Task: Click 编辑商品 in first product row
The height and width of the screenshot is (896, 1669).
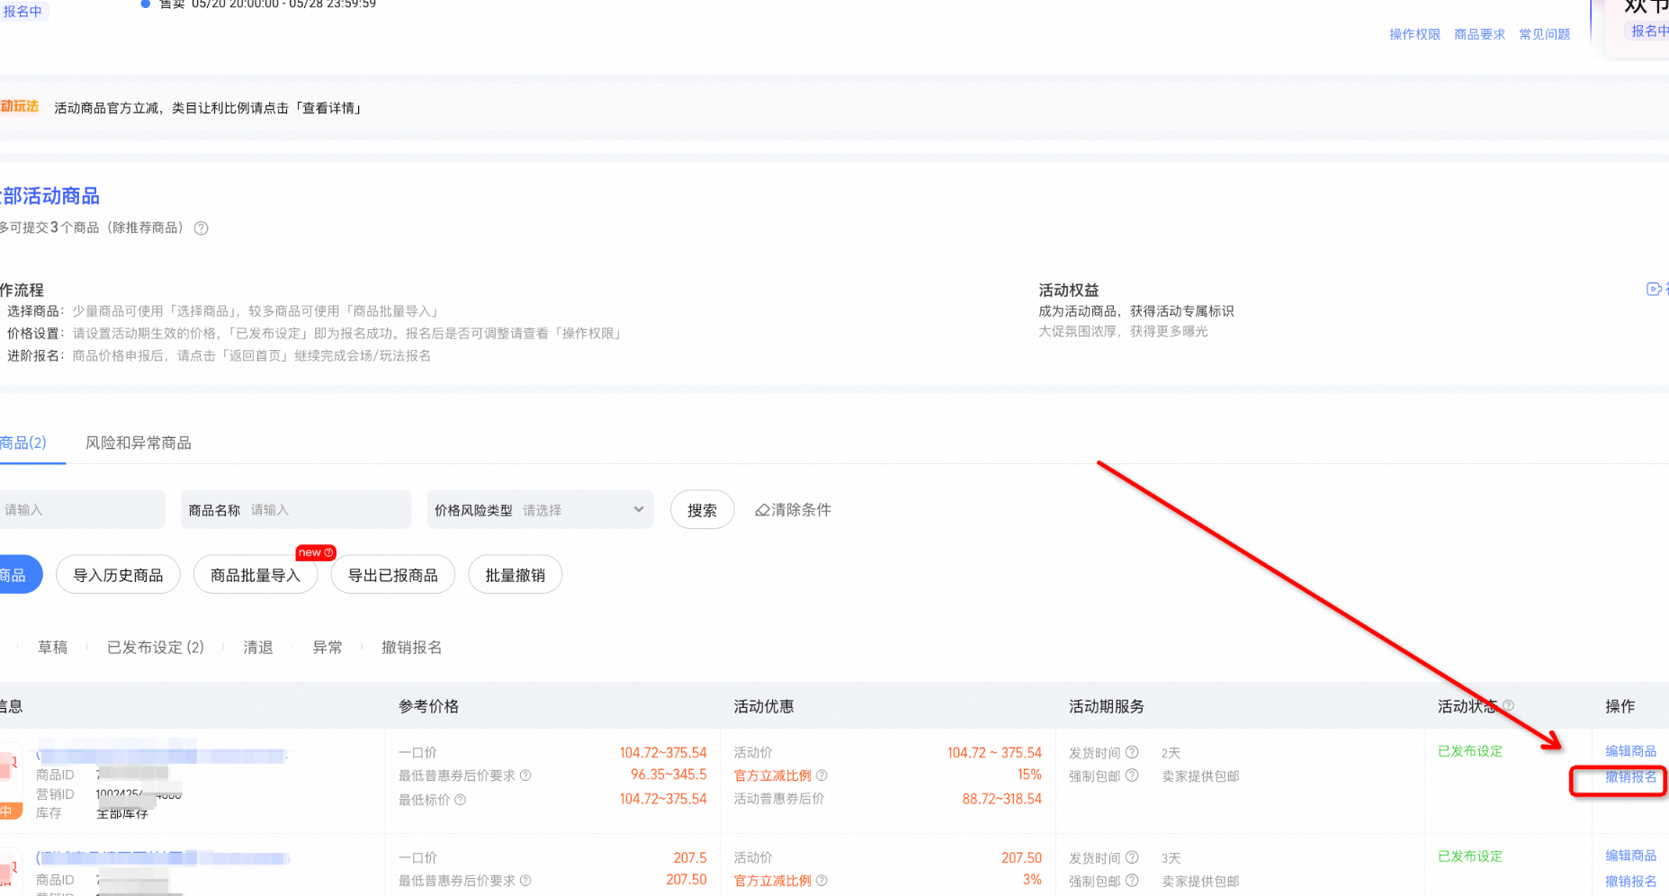Action: pos(1630,751)
